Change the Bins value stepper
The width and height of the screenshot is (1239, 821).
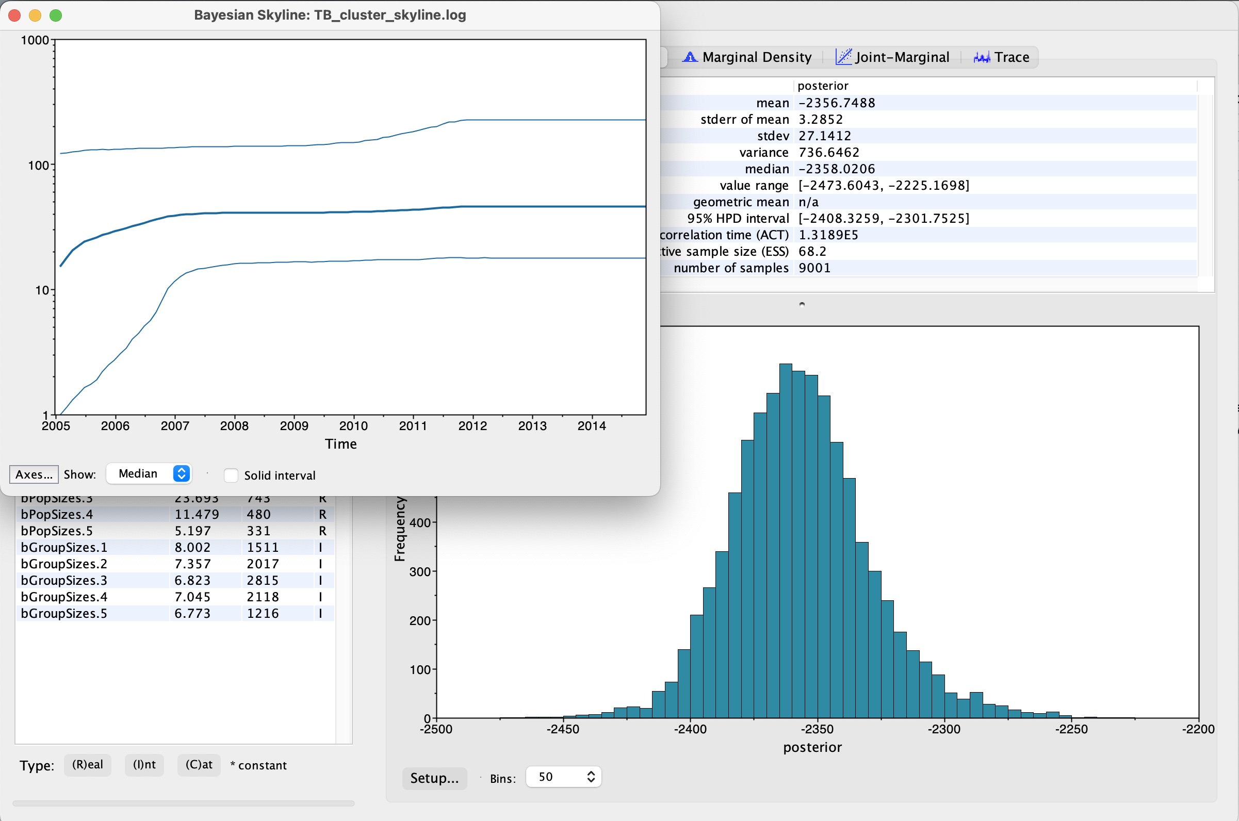pos(591,777)
